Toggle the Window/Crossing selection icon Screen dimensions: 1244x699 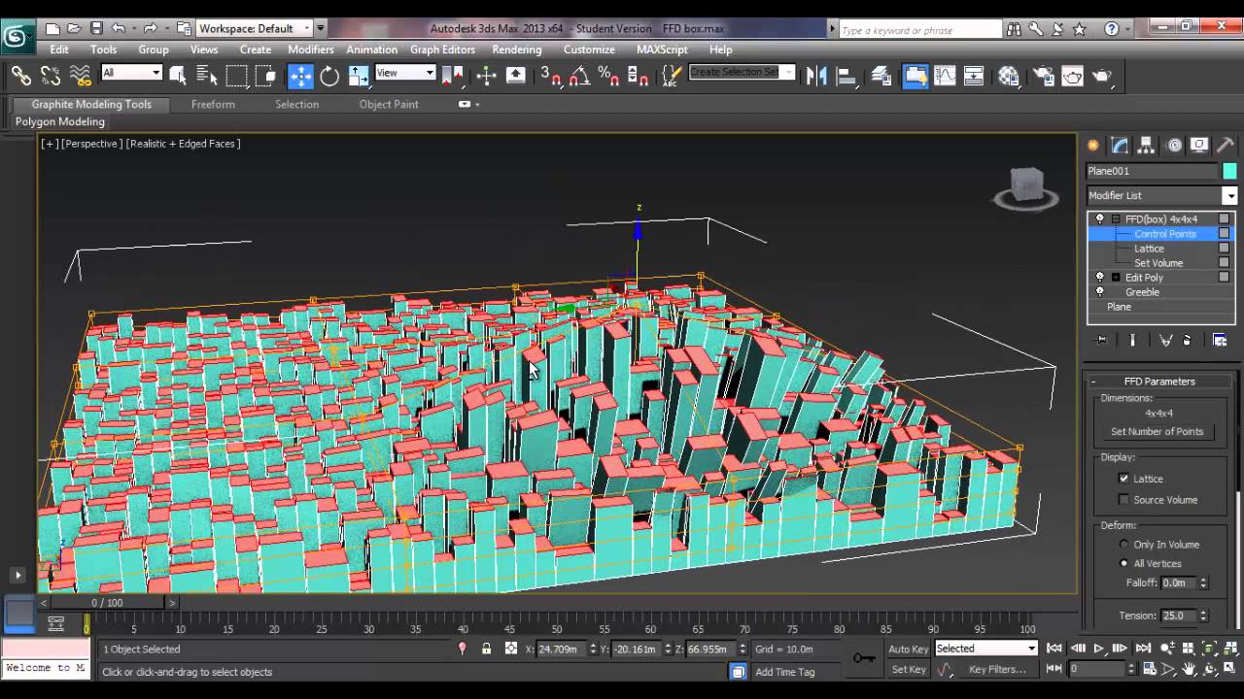[266, 76]
